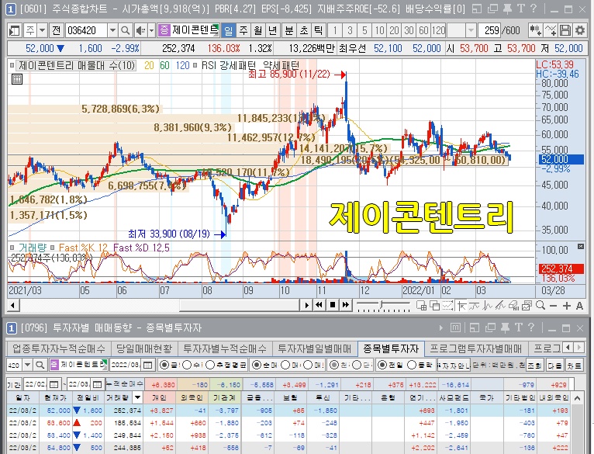Screen dimensions: 594x454
Task: Click the 차트 chart button
Action: (x=574, y=366)
